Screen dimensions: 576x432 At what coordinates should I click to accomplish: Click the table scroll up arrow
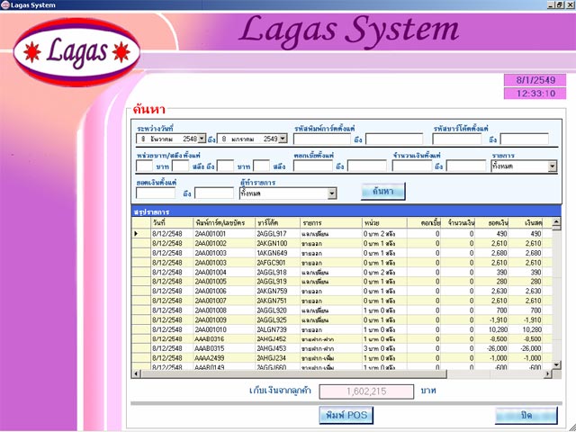point(556,221)
